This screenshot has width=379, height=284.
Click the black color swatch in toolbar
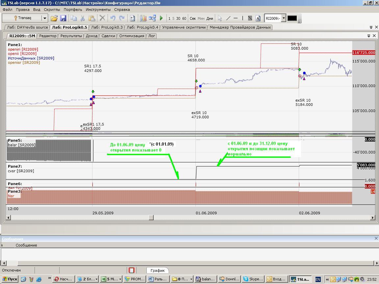coord(292,18)
